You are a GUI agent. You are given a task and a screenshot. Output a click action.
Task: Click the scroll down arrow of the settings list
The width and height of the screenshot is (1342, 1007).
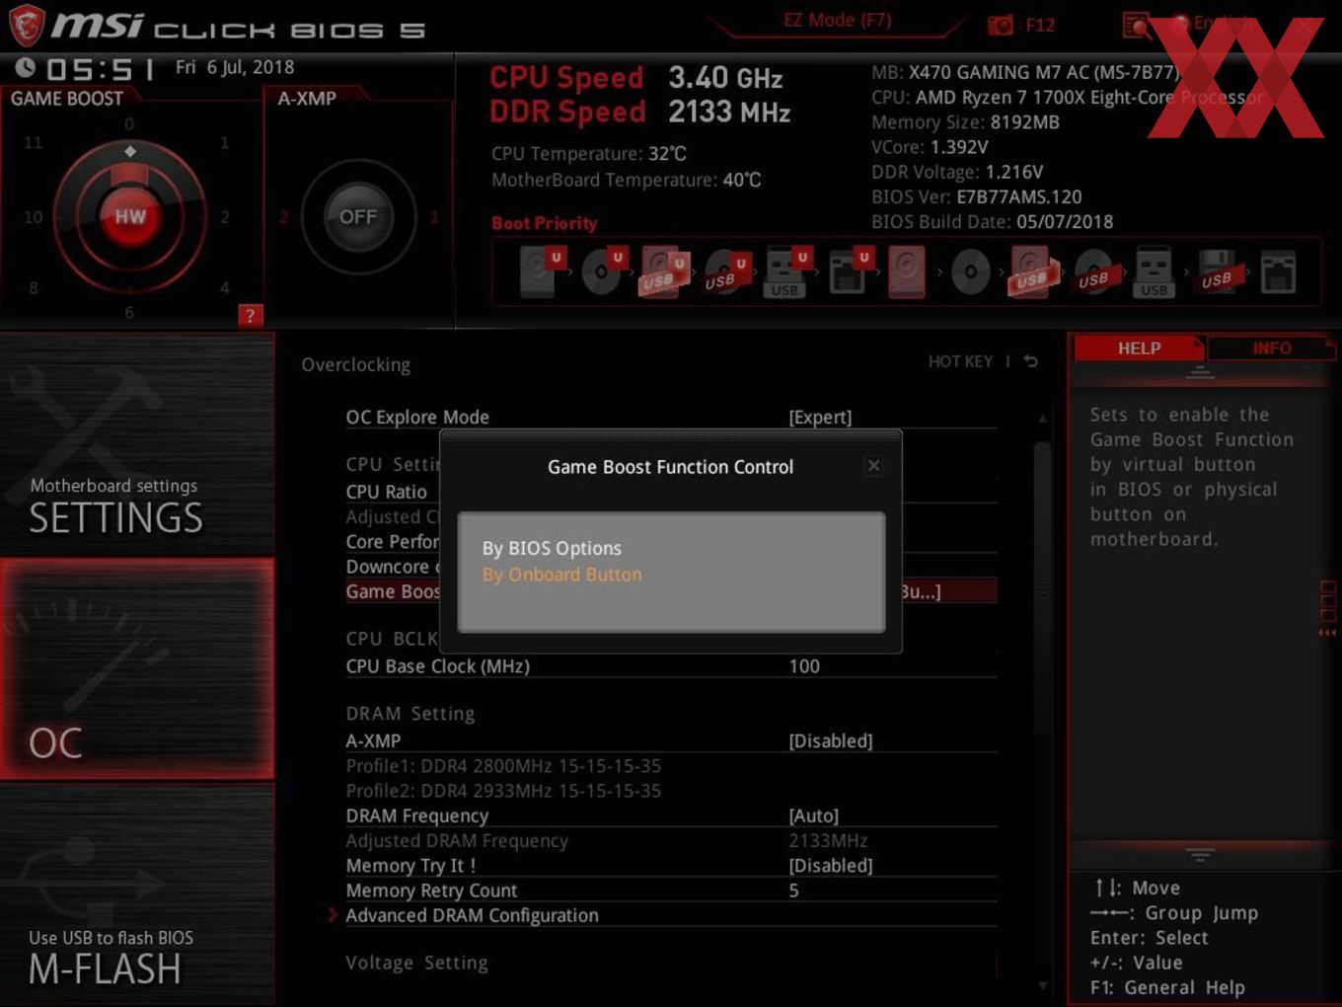(1042, 985)
